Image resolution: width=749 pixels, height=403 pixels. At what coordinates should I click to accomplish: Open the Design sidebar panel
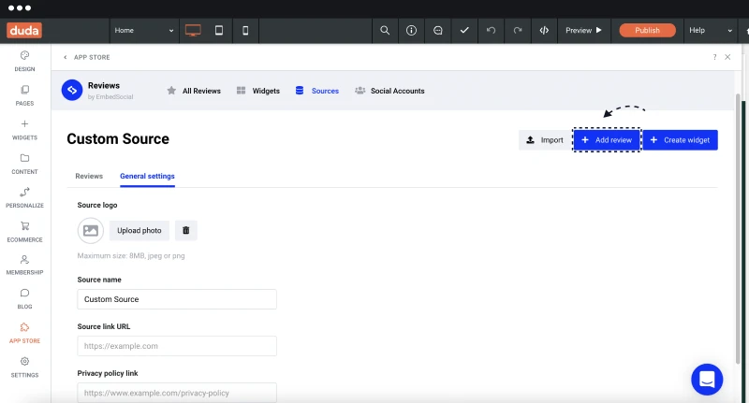point(25,61)
